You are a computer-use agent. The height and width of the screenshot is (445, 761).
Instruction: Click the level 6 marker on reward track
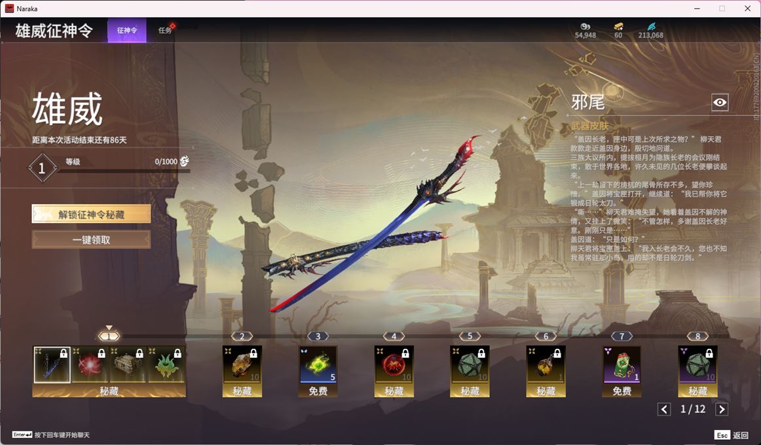point(546,336)
